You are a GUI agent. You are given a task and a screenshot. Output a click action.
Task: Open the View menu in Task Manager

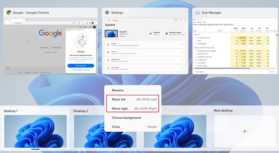[204, 22]
